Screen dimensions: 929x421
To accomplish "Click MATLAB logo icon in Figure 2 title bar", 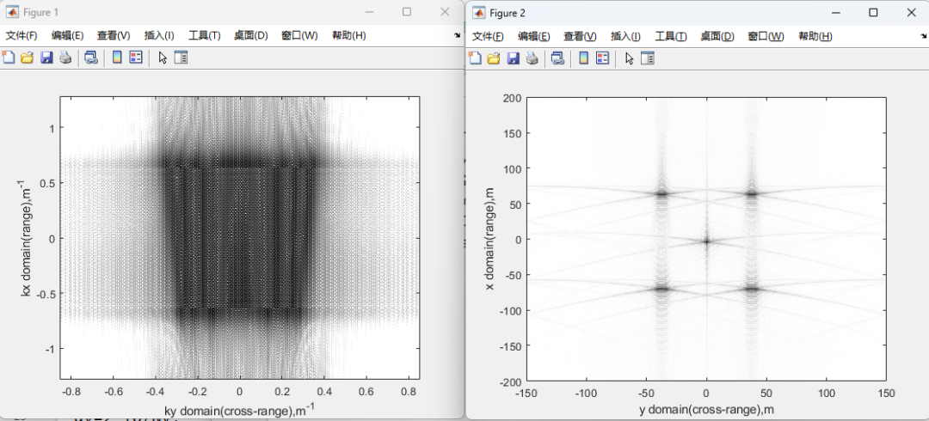I will (x=479, y=13).
